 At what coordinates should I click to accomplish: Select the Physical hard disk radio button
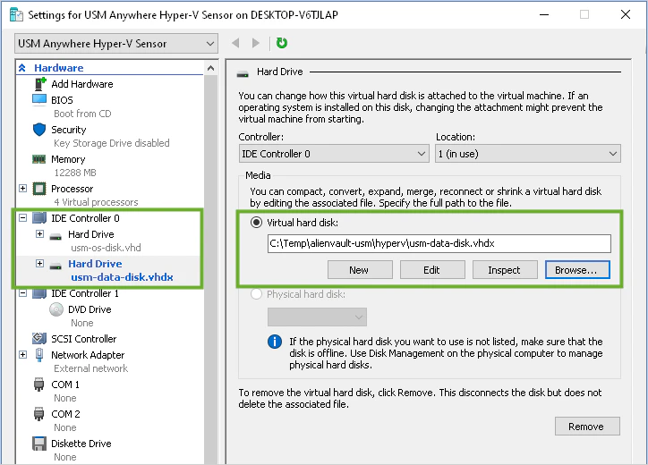tap(256, 294)
